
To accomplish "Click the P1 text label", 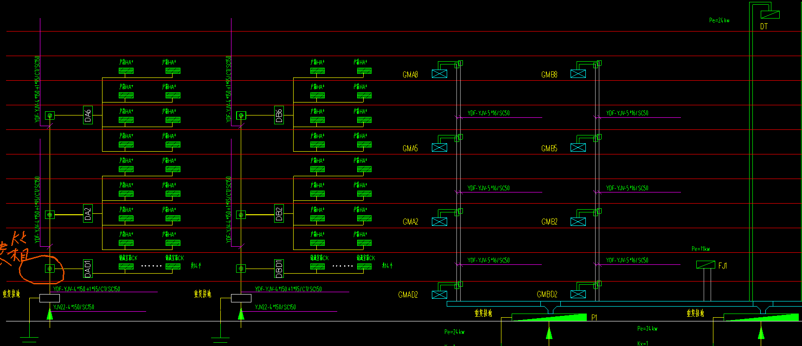I will point(594,318).
